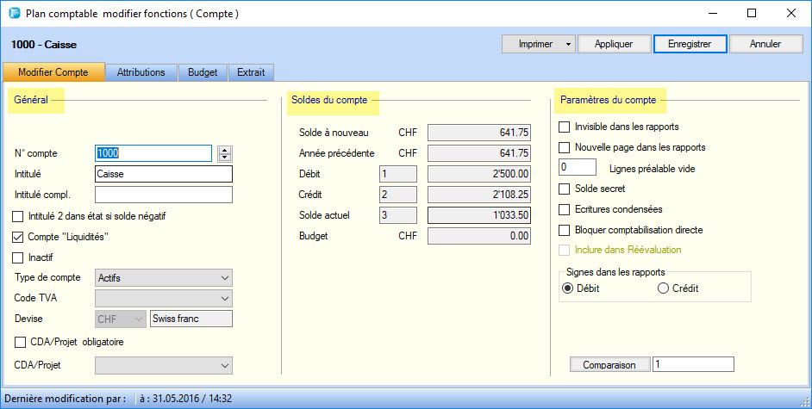
Task: Tick the Inactif checkbox
Action: 19,257
